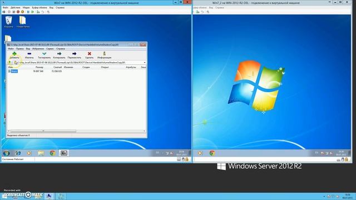Open Справка menu in Win7_2 VM window
The height and width of the screenshot is (200, 356).
220,7
